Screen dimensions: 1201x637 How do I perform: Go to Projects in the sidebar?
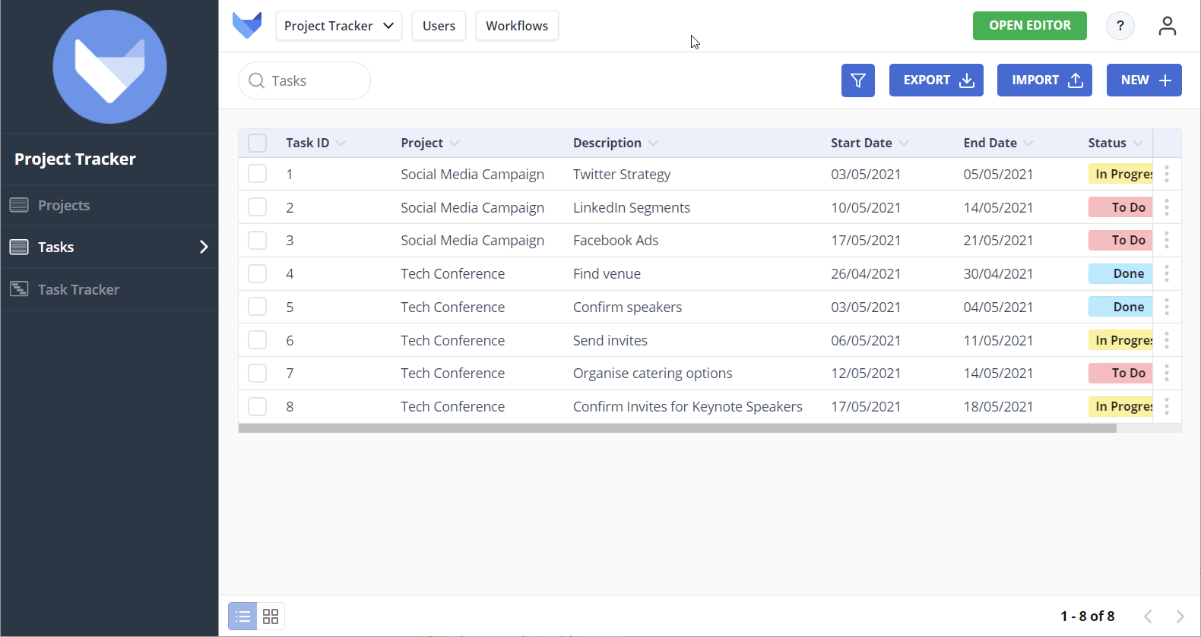click(x=64, y=205)
